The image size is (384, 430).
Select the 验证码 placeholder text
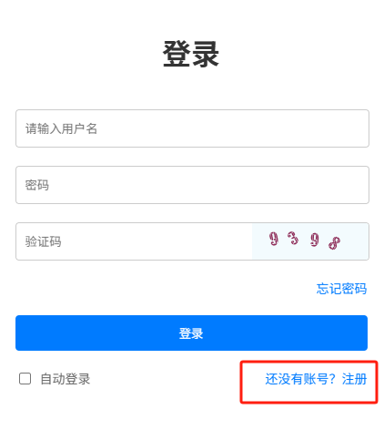pyautogui.click(x=43, y=241)
